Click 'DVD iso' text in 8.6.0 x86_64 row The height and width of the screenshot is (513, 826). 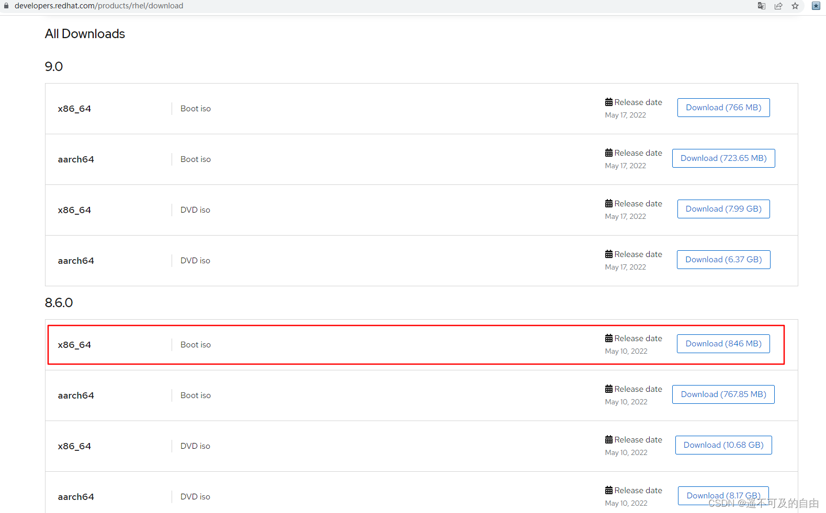click(195, 446)
